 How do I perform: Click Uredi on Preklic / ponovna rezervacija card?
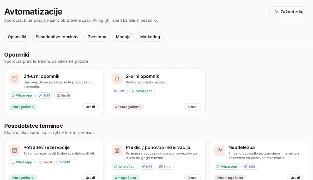(193, 177)
